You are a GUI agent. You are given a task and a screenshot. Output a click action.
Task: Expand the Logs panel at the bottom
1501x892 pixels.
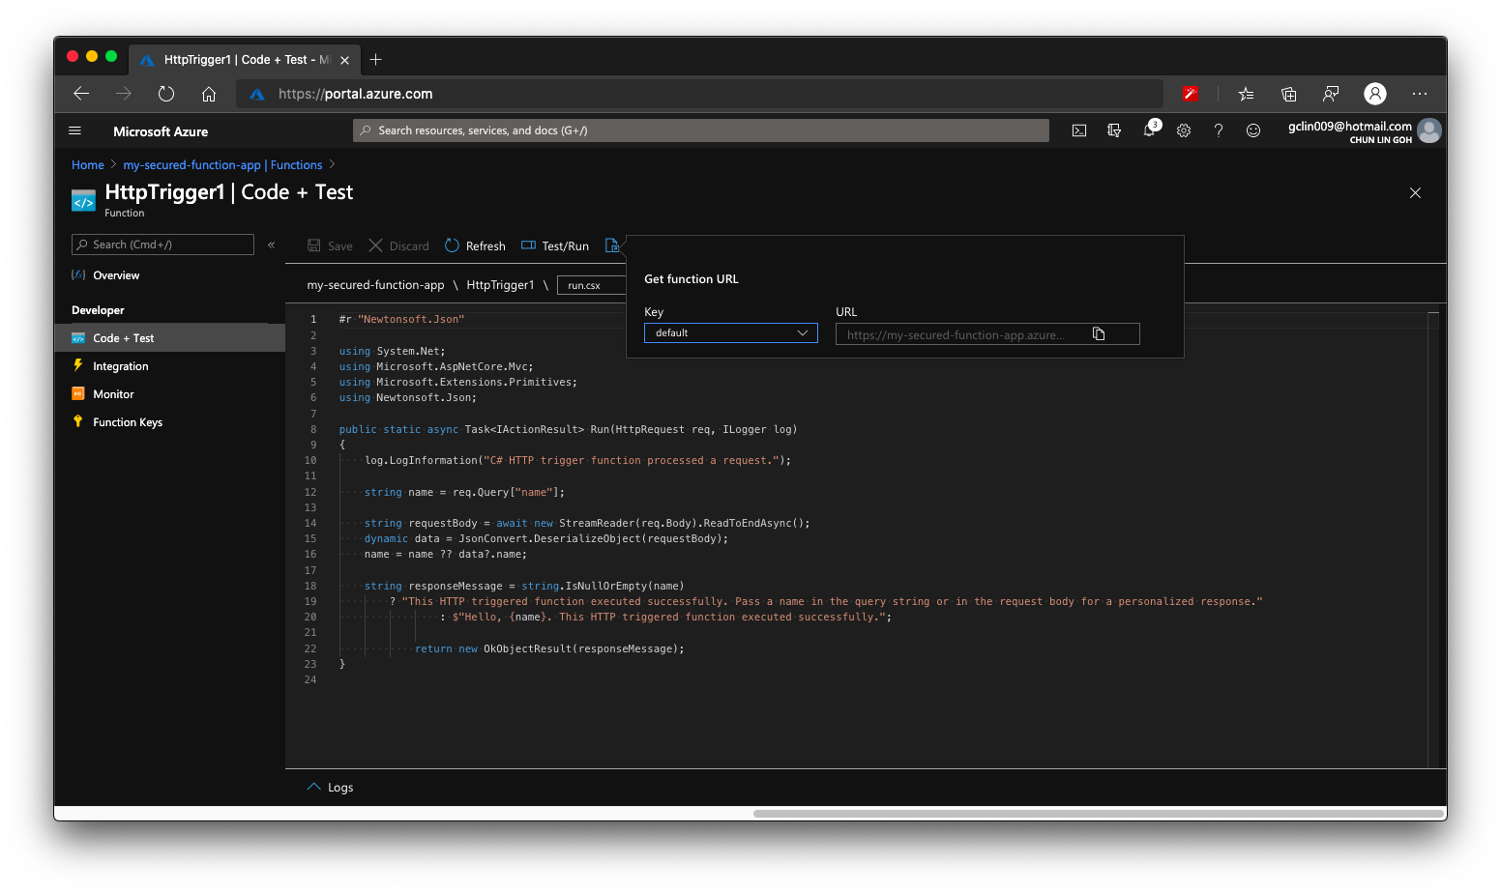329,787
